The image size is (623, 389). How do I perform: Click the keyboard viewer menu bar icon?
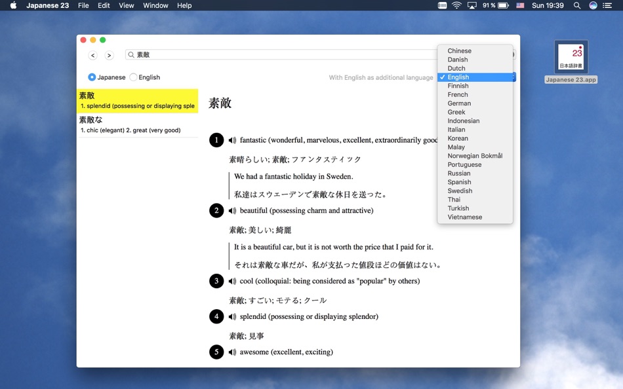coord(442,5)
